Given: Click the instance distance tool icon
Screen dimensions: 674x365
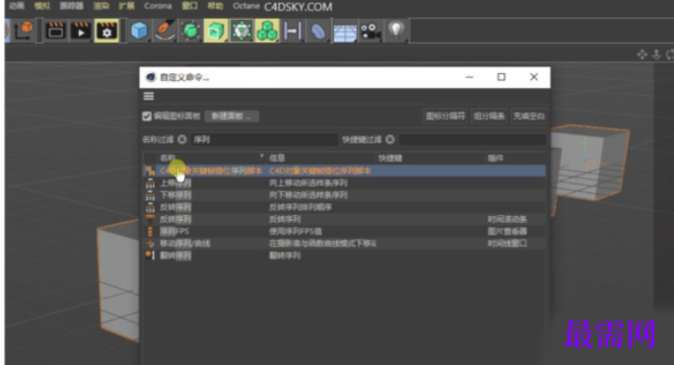Looking at the screenshot, I should [x=293, y=31].
